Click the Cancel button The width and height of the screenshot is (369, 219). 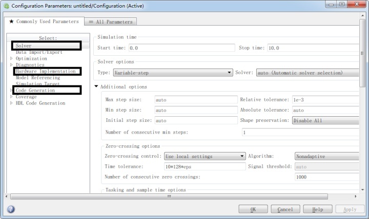coord(285,209)
